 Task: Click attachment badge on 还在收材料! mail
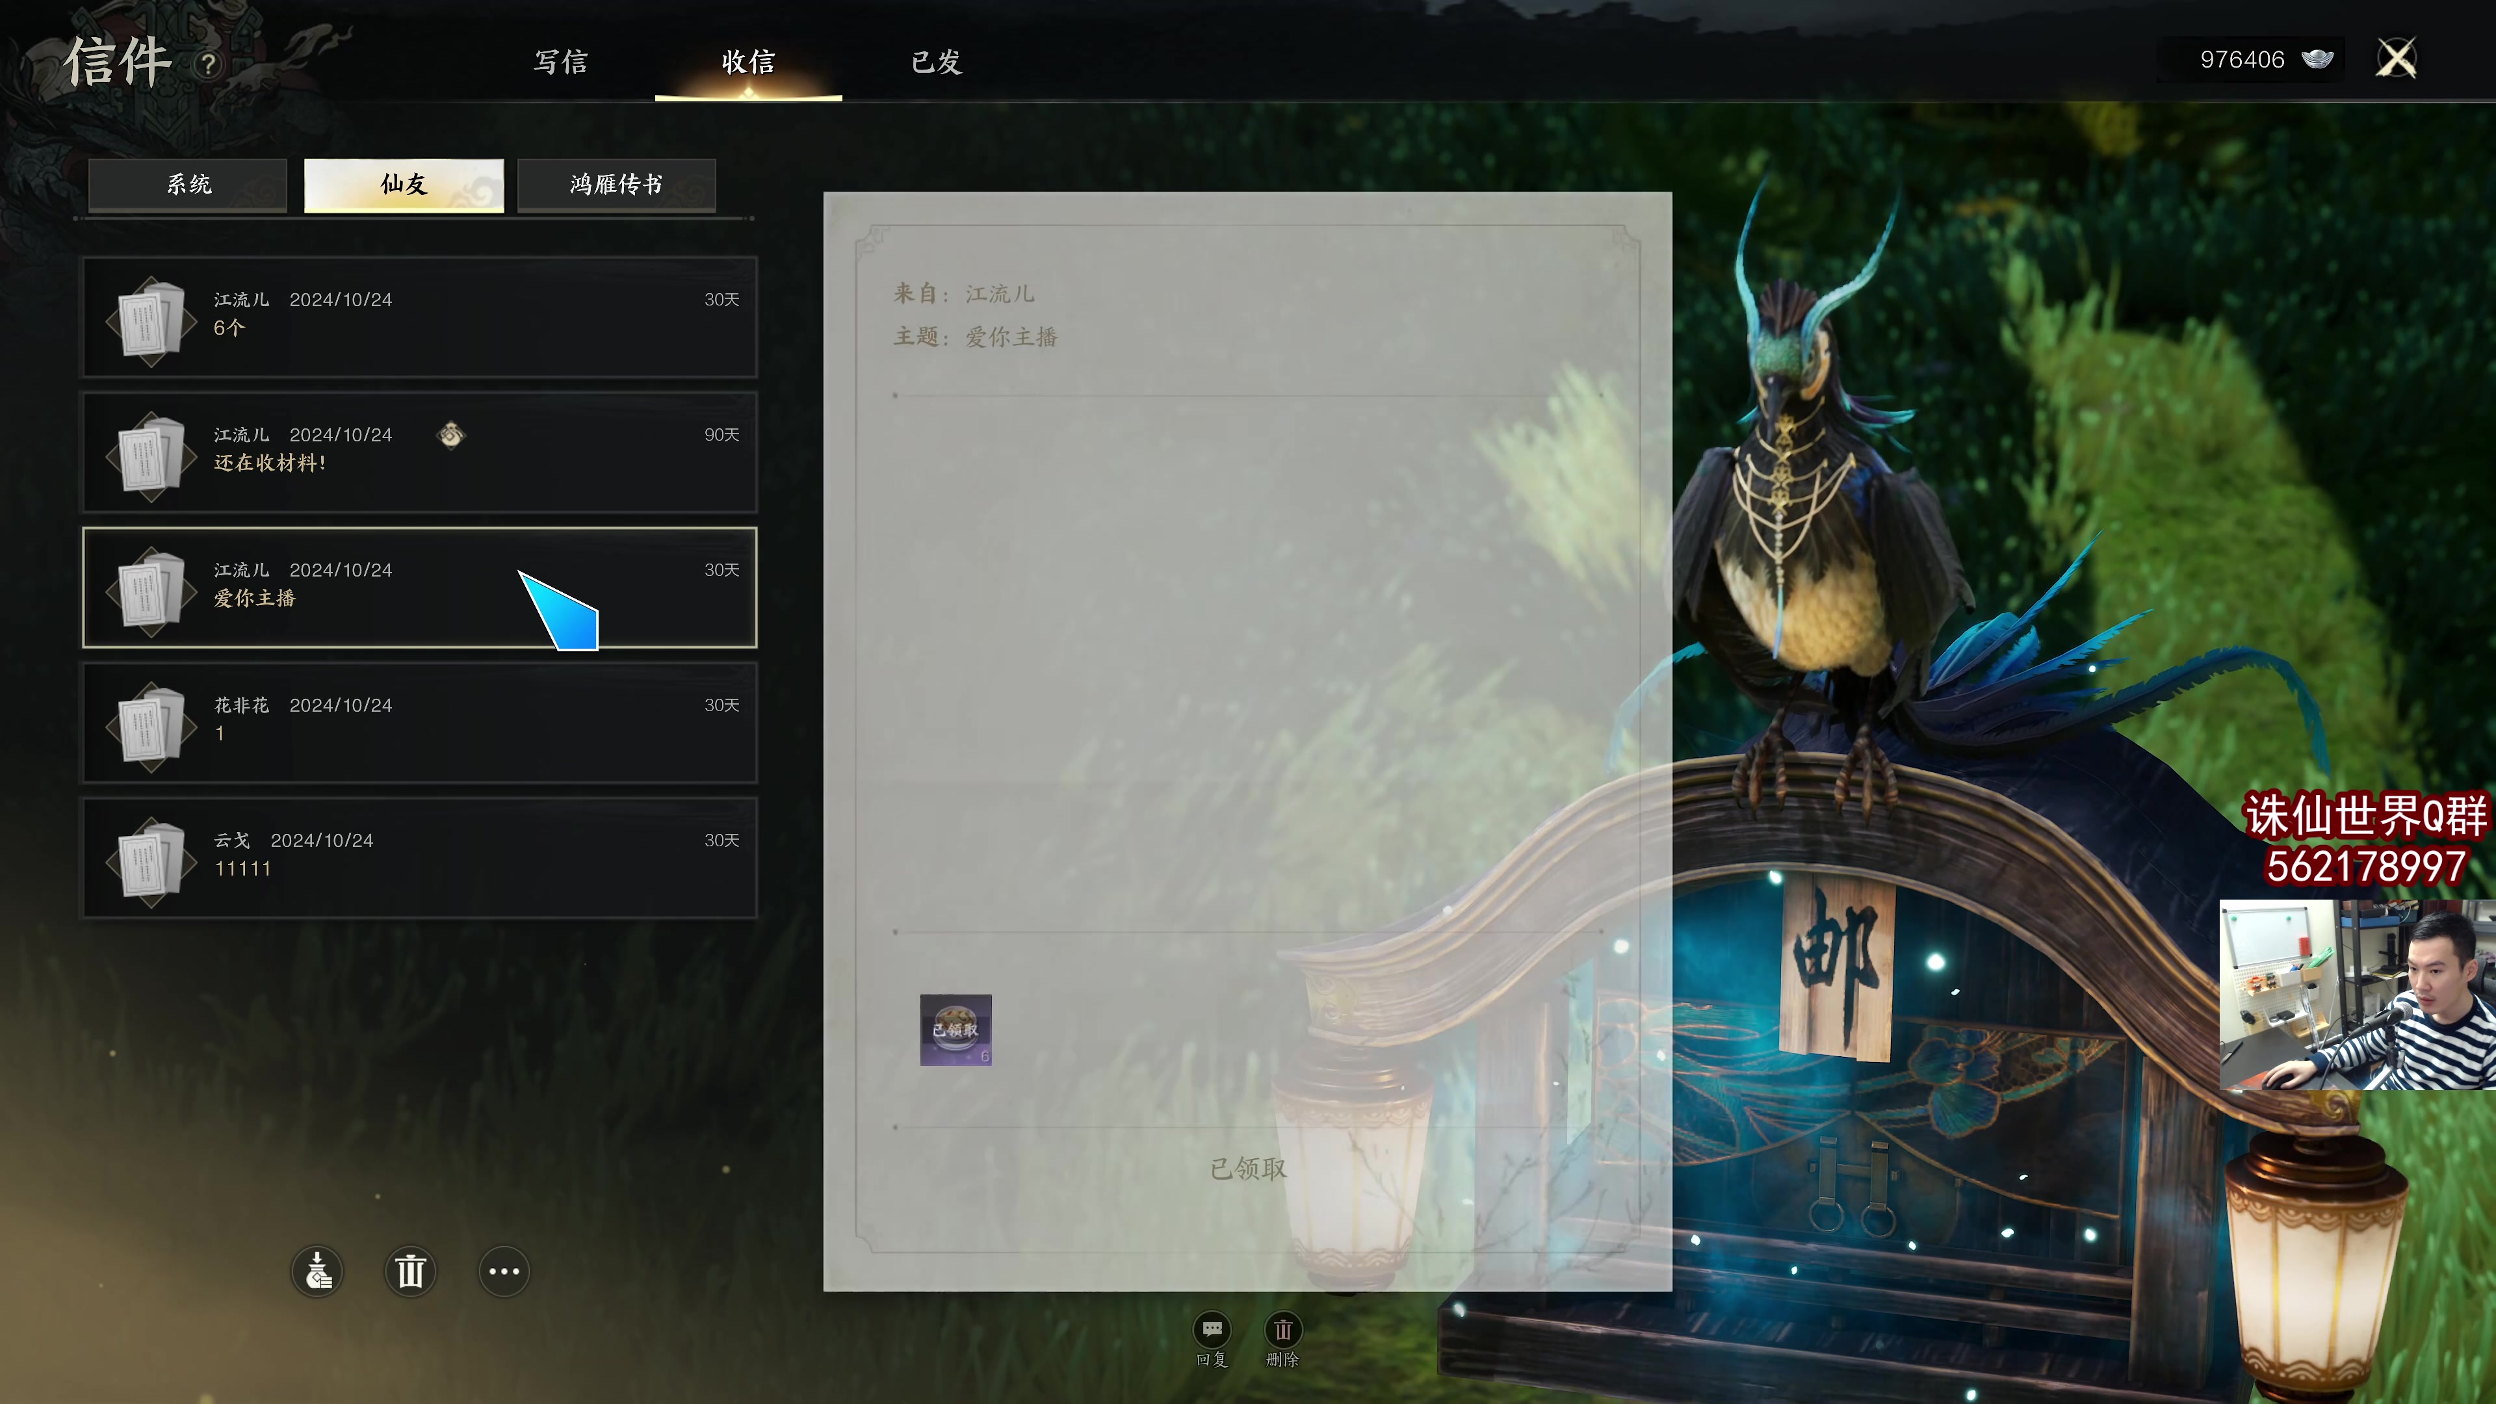(x=450, y=435)
